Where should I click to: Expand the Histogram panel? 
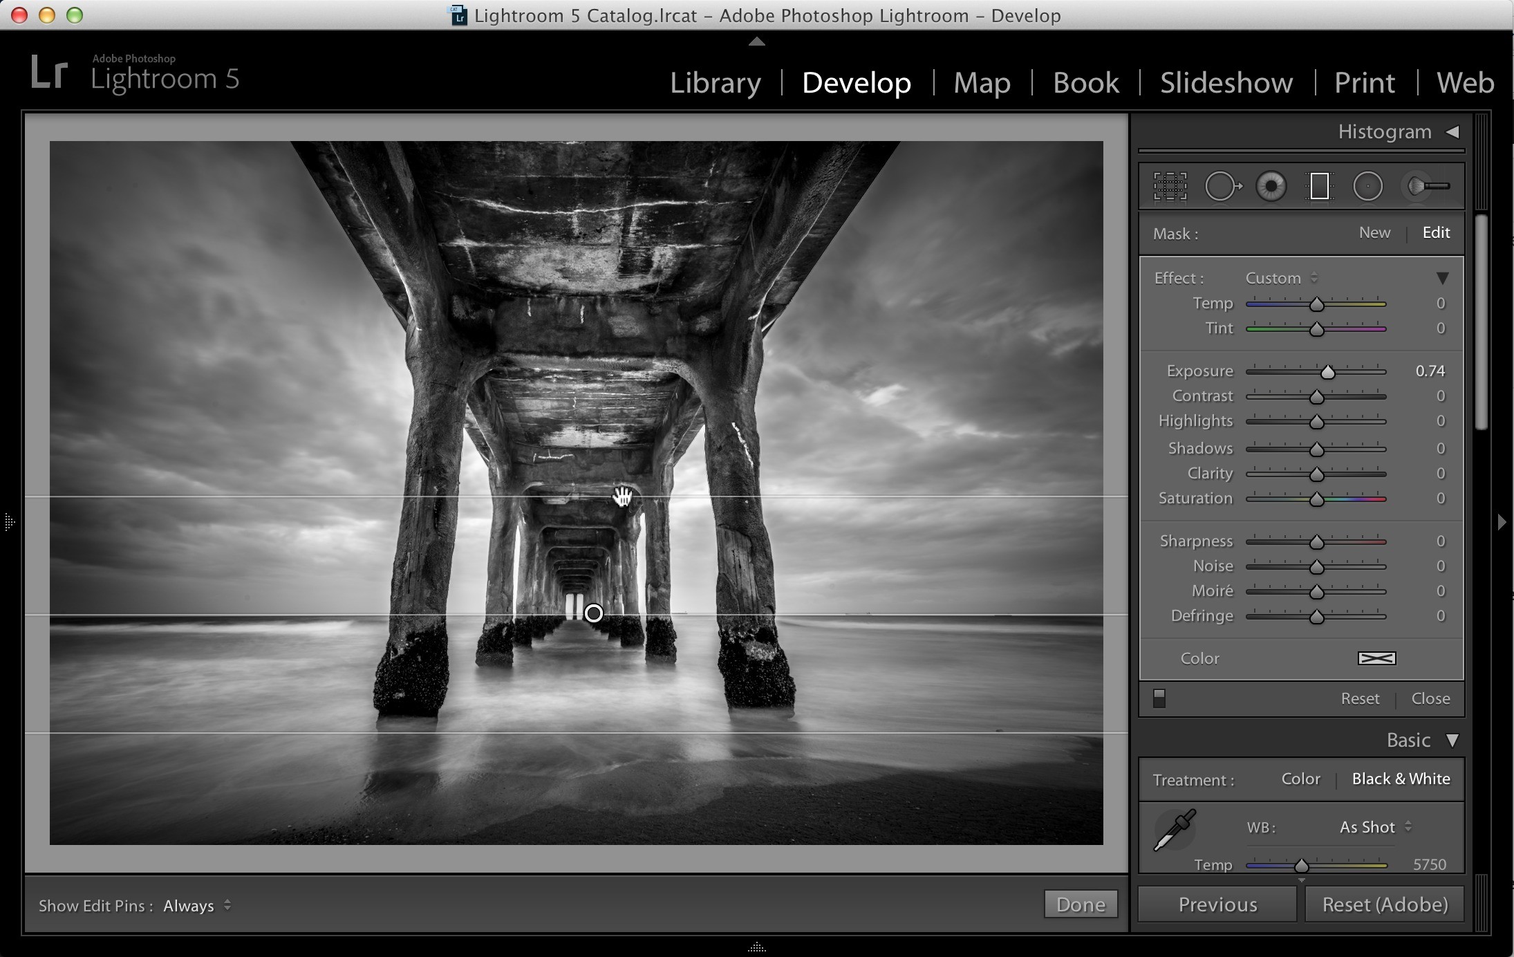coord(1452,131)
